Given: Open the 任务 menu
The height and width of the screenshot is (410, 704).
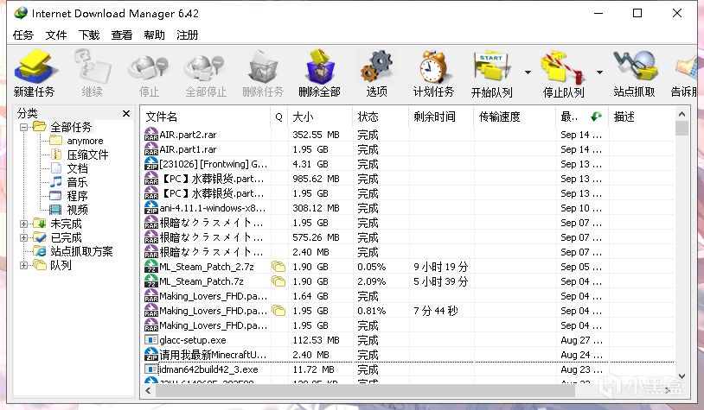Looking at the screenshot, I should point(23,35).
